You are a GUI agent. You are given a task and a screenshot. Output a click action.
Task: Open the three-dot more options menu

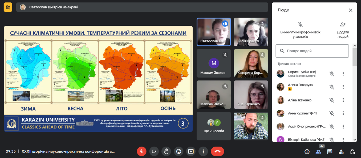pyautogui.click(x=203, y=151)
